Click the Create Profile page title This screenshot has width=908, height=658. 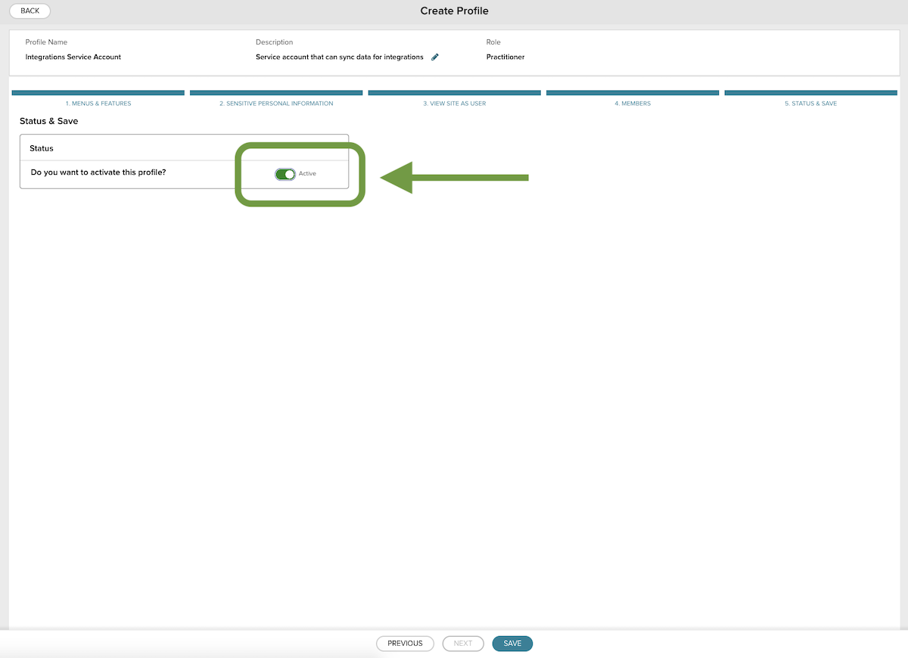(x=454, y=11)
